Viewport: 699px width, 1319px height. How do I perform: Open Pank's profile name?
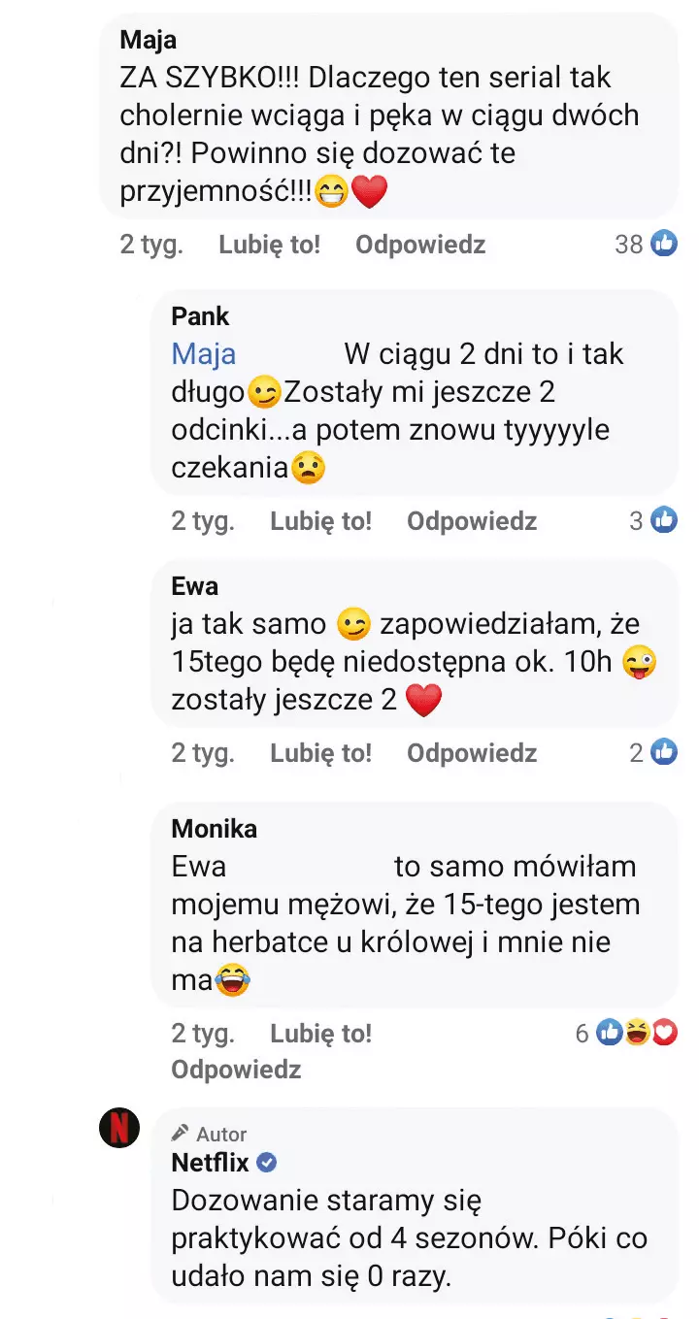[200, 316]
